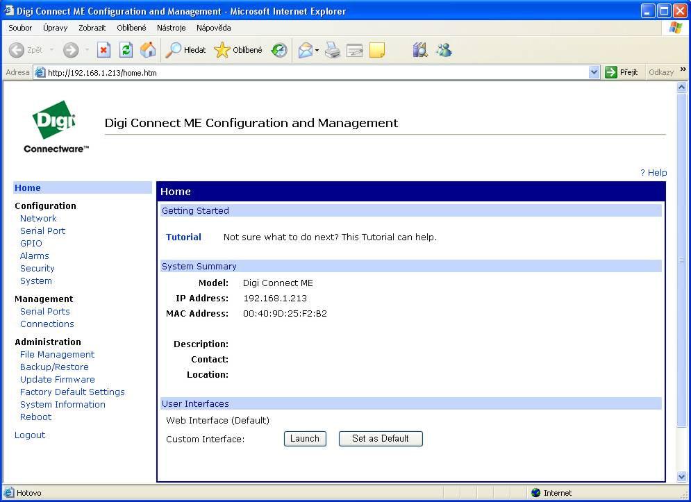691x502 pixels.
Task: Open the ? Help link
Action: point(653,172)
